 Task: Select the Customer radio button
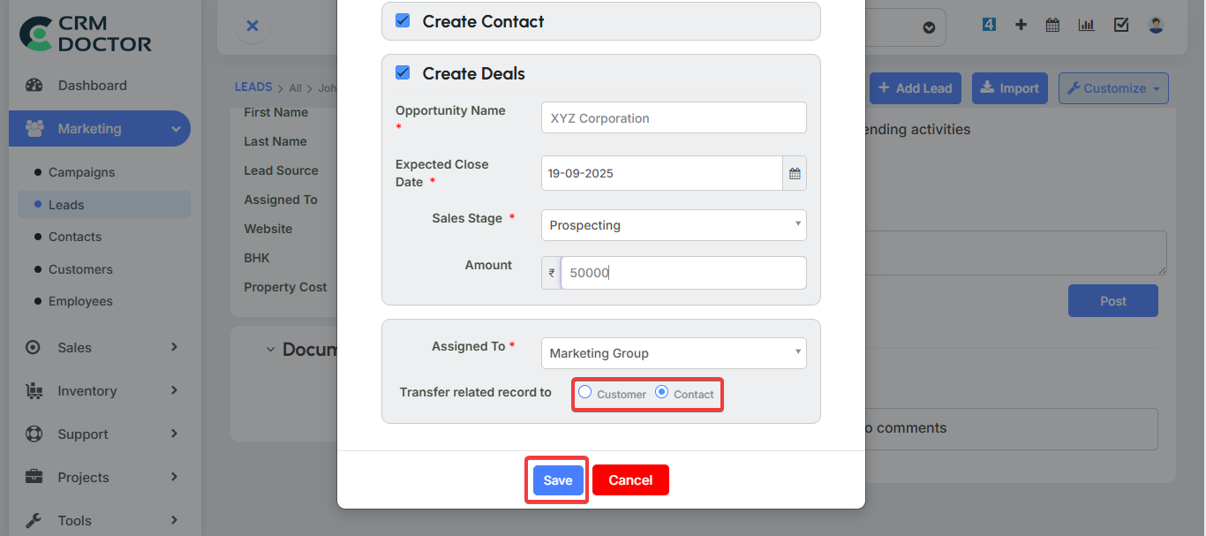coord(584,391)
